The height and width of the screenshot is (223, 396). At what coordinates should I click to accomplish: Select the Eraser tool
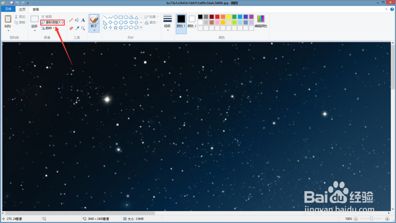(71, 28)
